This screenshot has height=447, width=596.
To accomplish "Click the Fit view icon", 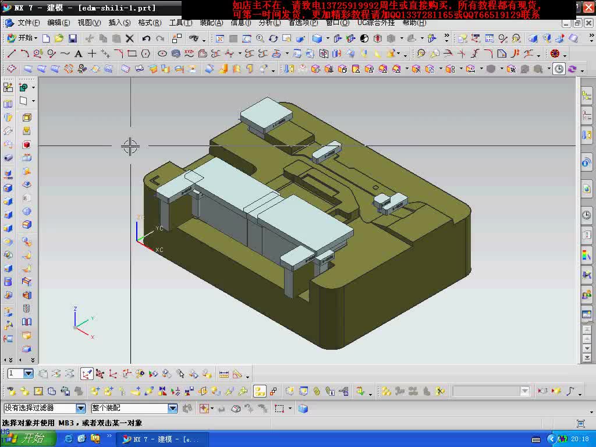I will 219,38.
